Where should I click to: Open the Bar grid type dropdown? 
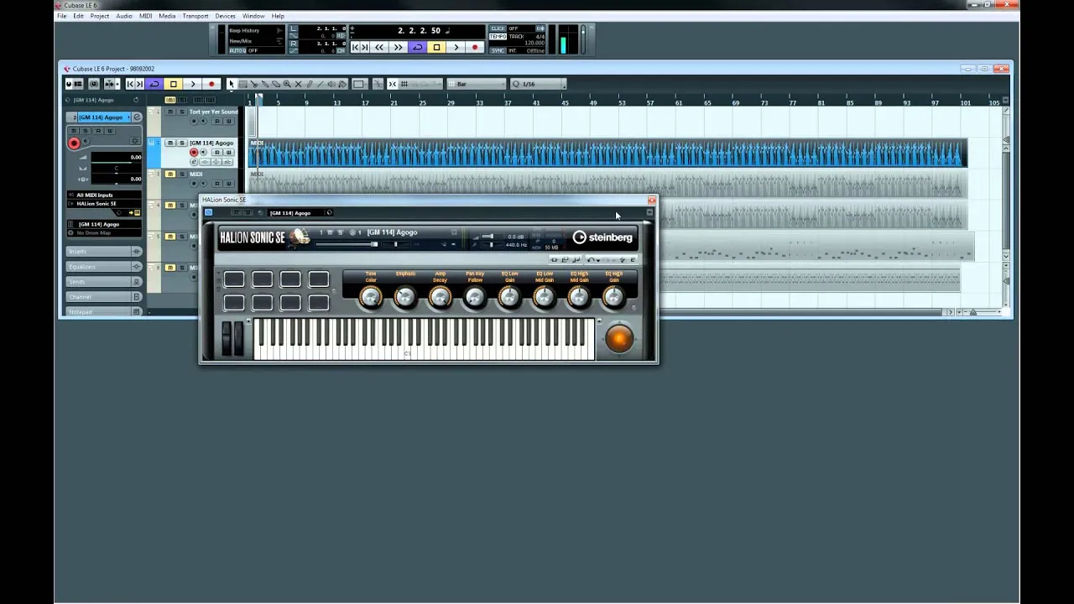[477, 84]
